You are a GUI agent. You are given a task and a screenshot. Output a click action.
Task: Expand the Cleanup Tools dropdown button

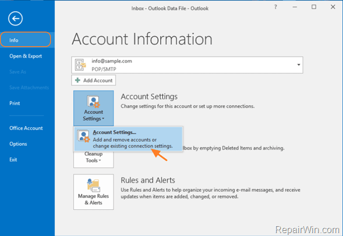coord(93,159)
